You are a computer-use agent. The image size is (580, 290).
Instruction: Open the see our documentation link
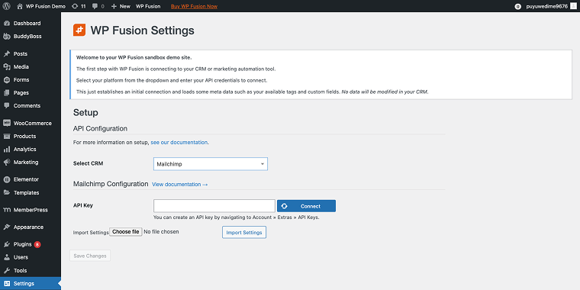[179, 142]
